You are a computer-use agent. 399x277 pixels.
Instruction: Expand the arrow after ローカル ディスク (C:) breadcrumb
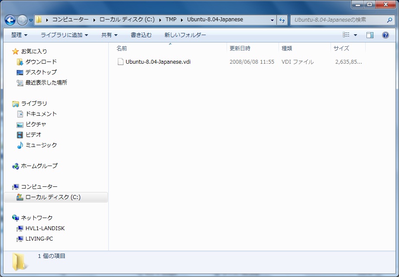click(x=160, y=20)
